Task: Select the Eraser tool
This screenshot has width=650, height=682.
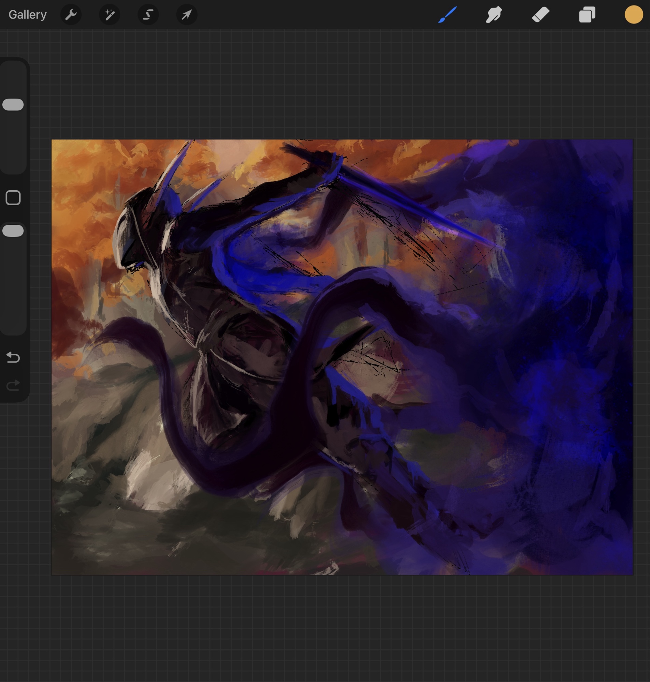Action: 540,15
